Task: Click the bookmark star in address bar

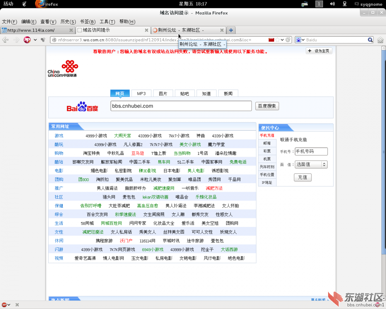Action: pos(278,40)
